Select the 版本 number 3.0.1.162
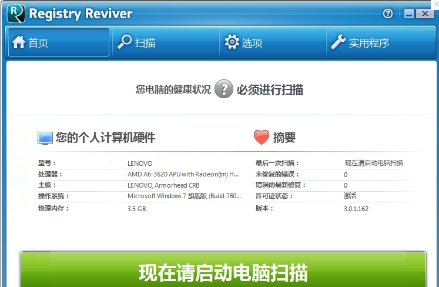This screenshot has width=439, height=287. pyautogui.click(x=356, y=209)
